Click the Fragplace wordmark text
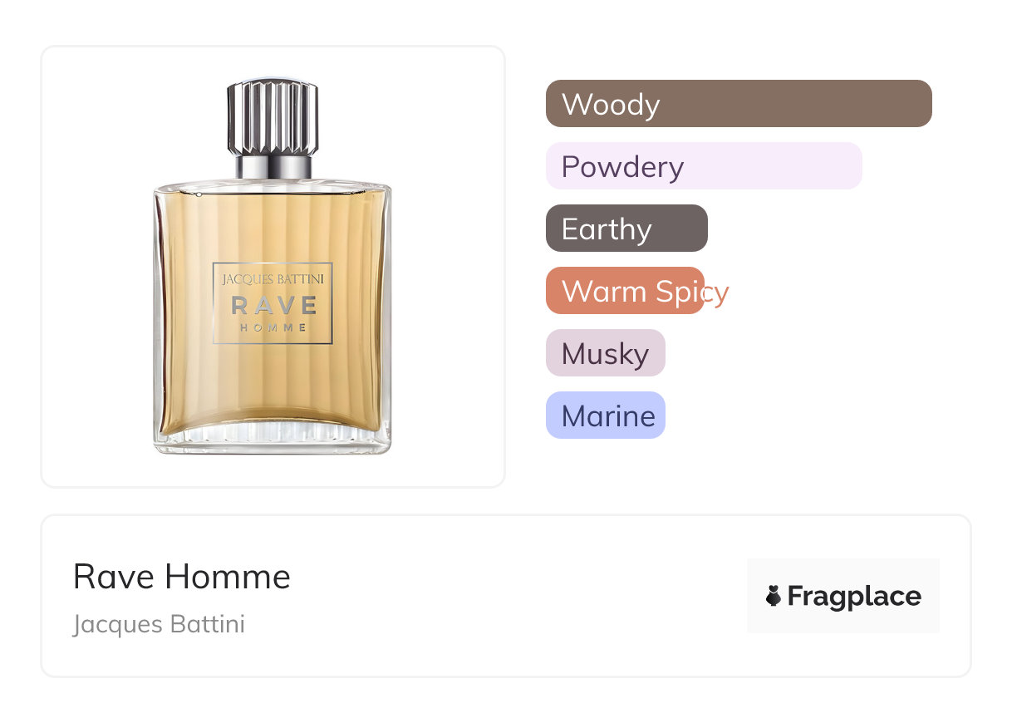Viewport: 1012px width, 718px height. (x=854, y=597)
